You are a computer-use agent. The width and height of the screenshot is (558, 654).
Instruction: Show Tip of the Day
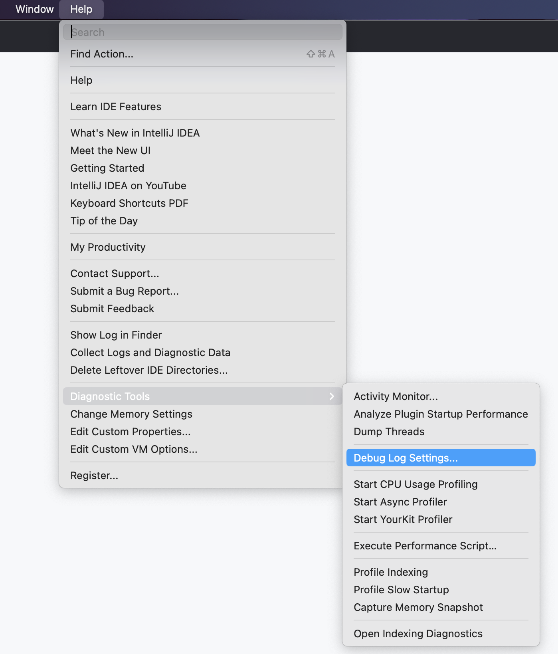[104, 220]
